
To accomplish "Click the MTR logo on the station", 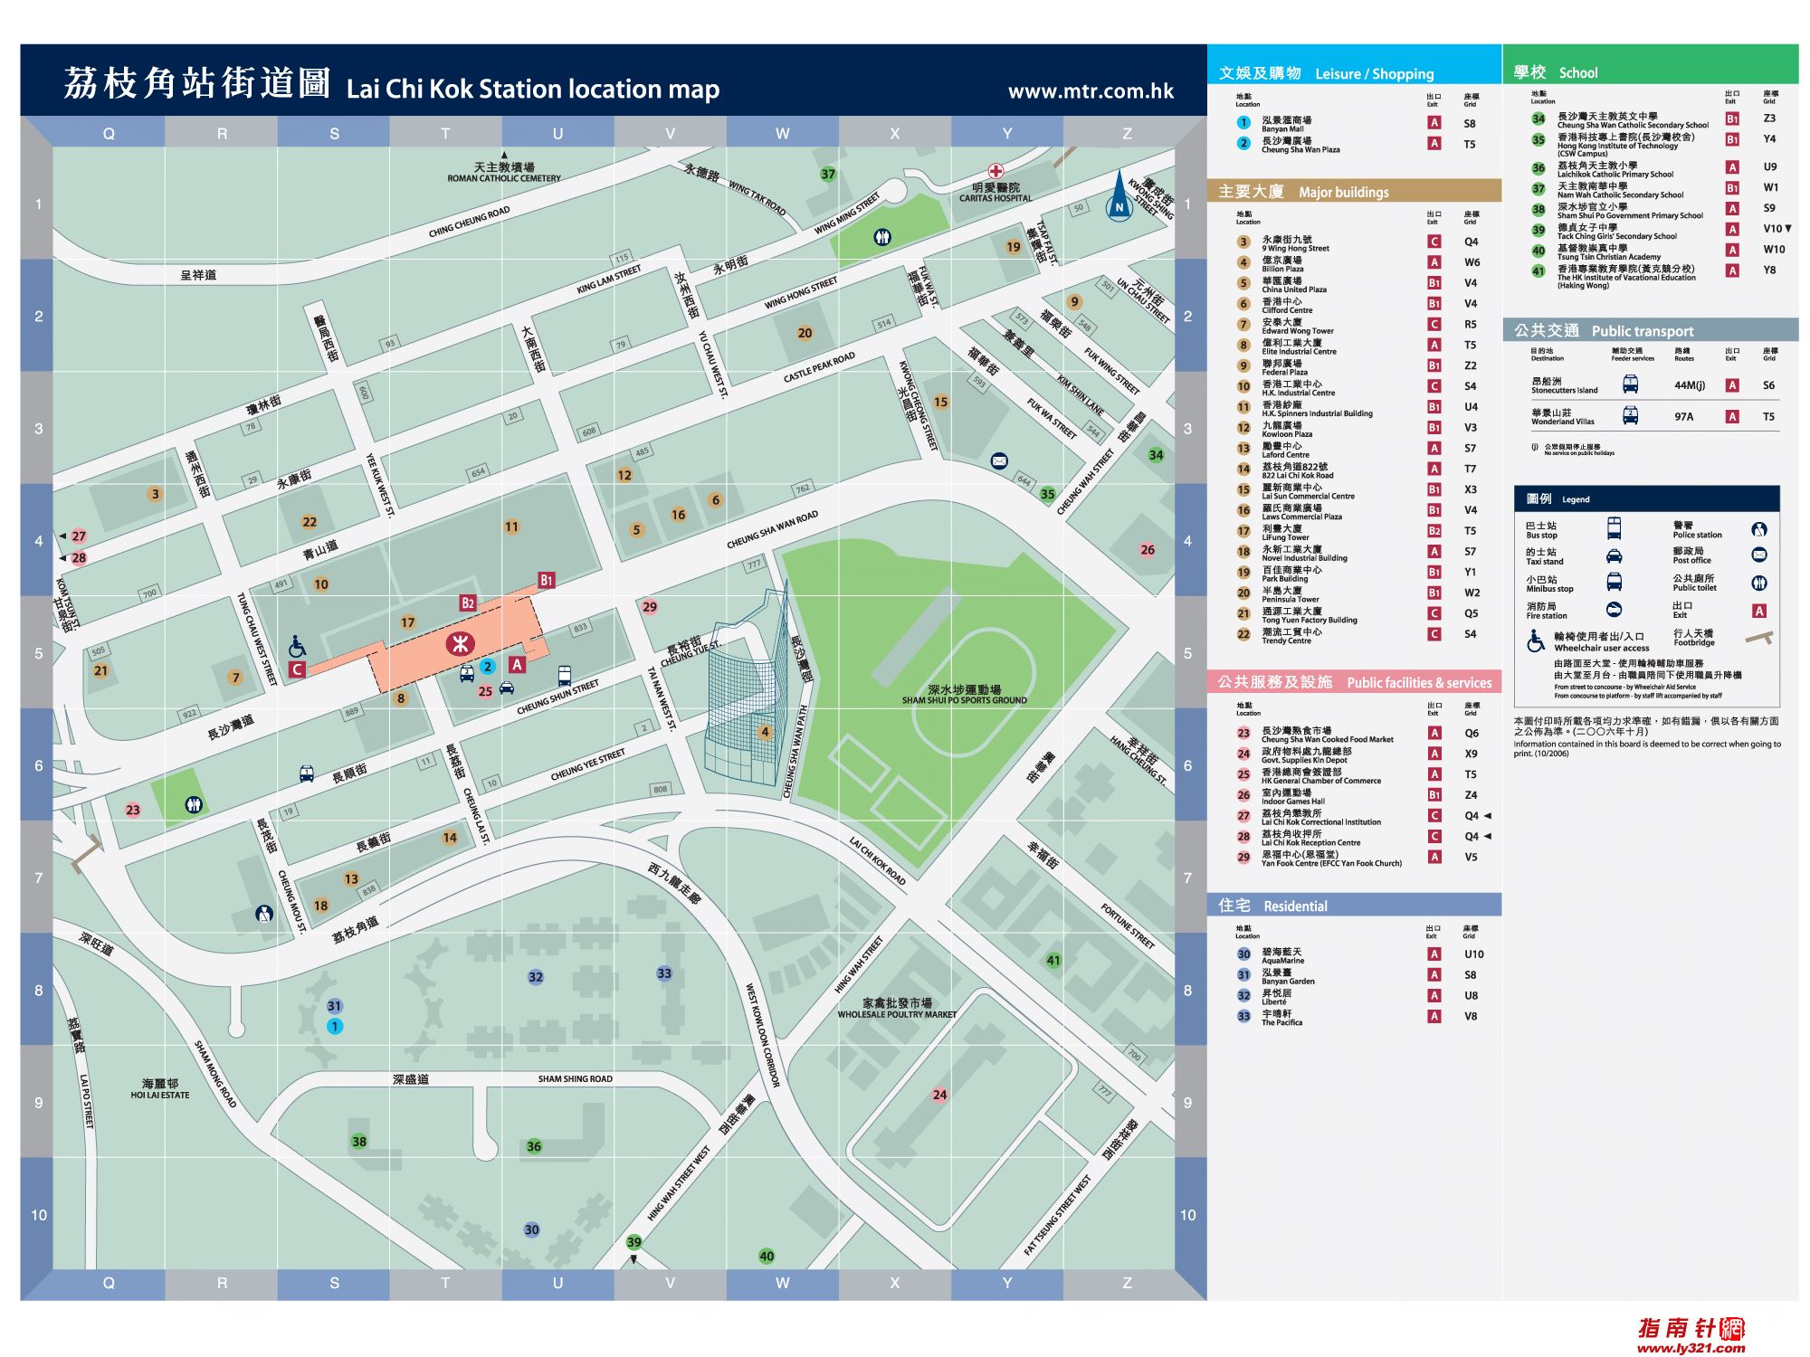I will pyautogui.click(x=460, y=644).
